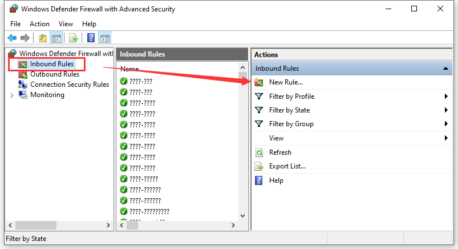The height and width of the screenshot is (249, 458).
Task: Click the Back arrow toolbar icon
Action: [12, 38]
